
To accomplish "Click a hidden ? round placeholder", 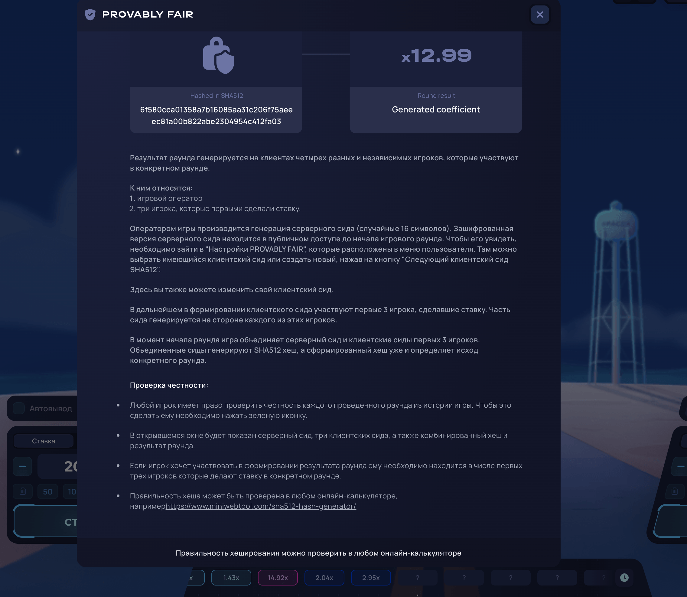I will 417,577.
